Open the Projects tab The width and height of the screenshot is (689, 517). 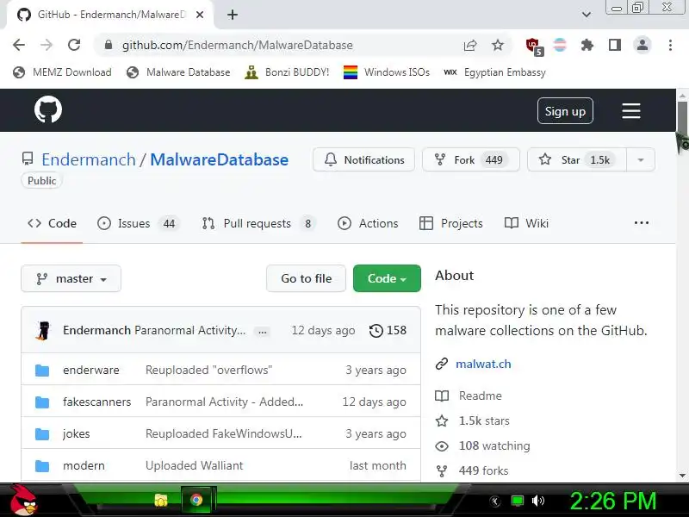pyautogui.click(x=450, y=223)
